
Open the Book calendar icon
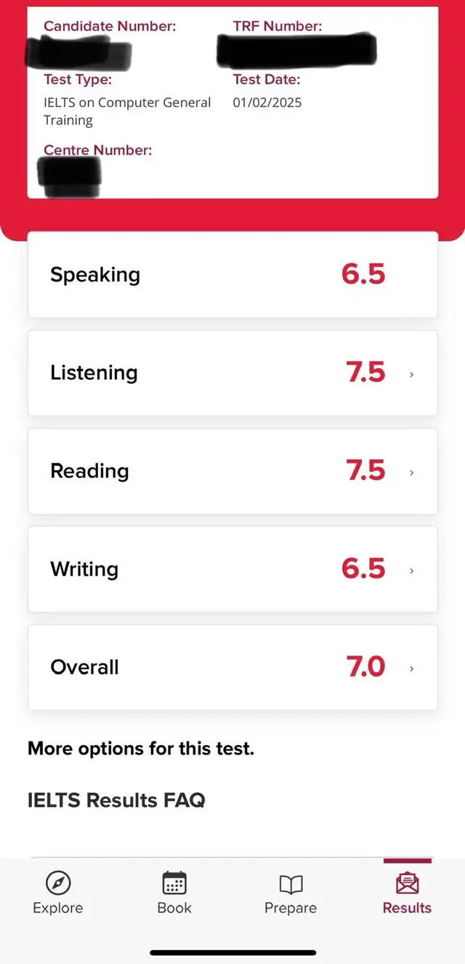coord(174,883)
